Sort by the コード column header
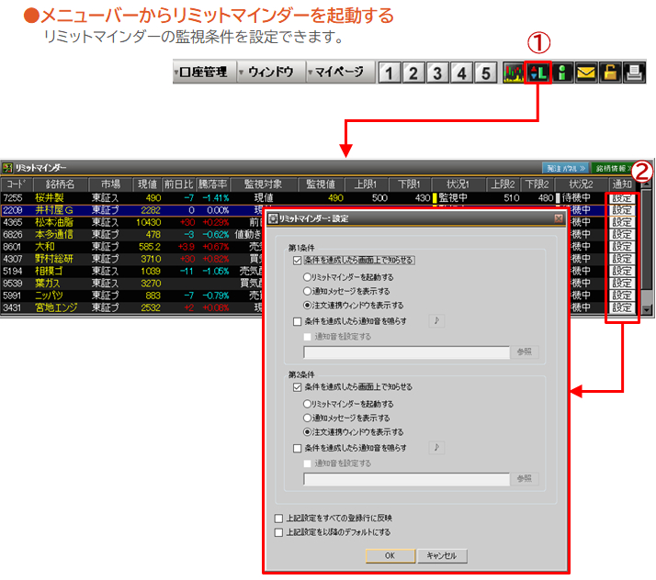Image resolution: width=656 pixels, height=580 pixels. tap(17, 184)
